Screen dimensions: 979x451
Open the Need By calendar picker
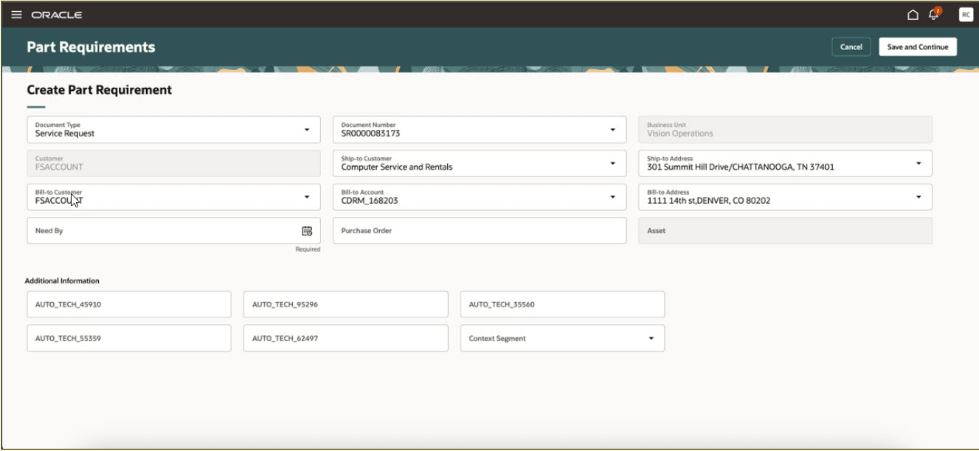(x=306, y=230)
